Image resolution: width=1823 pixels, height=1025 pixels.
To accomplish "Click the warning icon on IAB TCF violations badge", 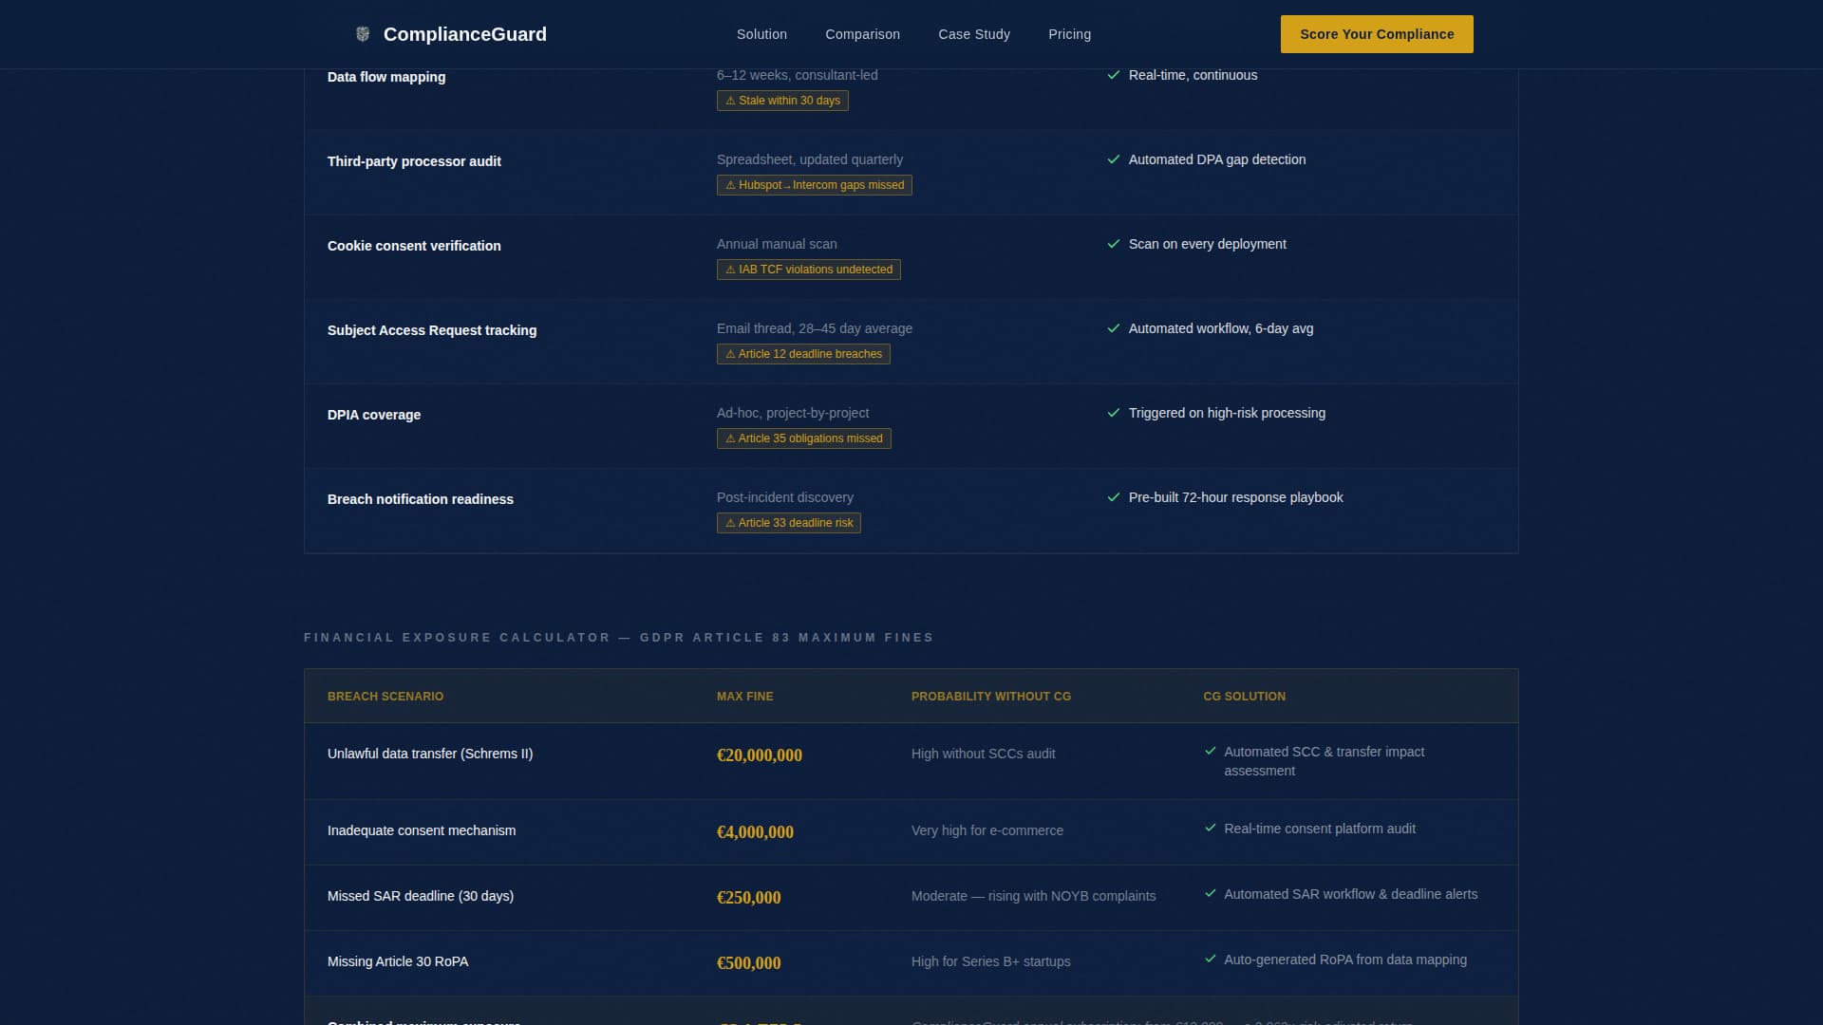I will point(728,270).
